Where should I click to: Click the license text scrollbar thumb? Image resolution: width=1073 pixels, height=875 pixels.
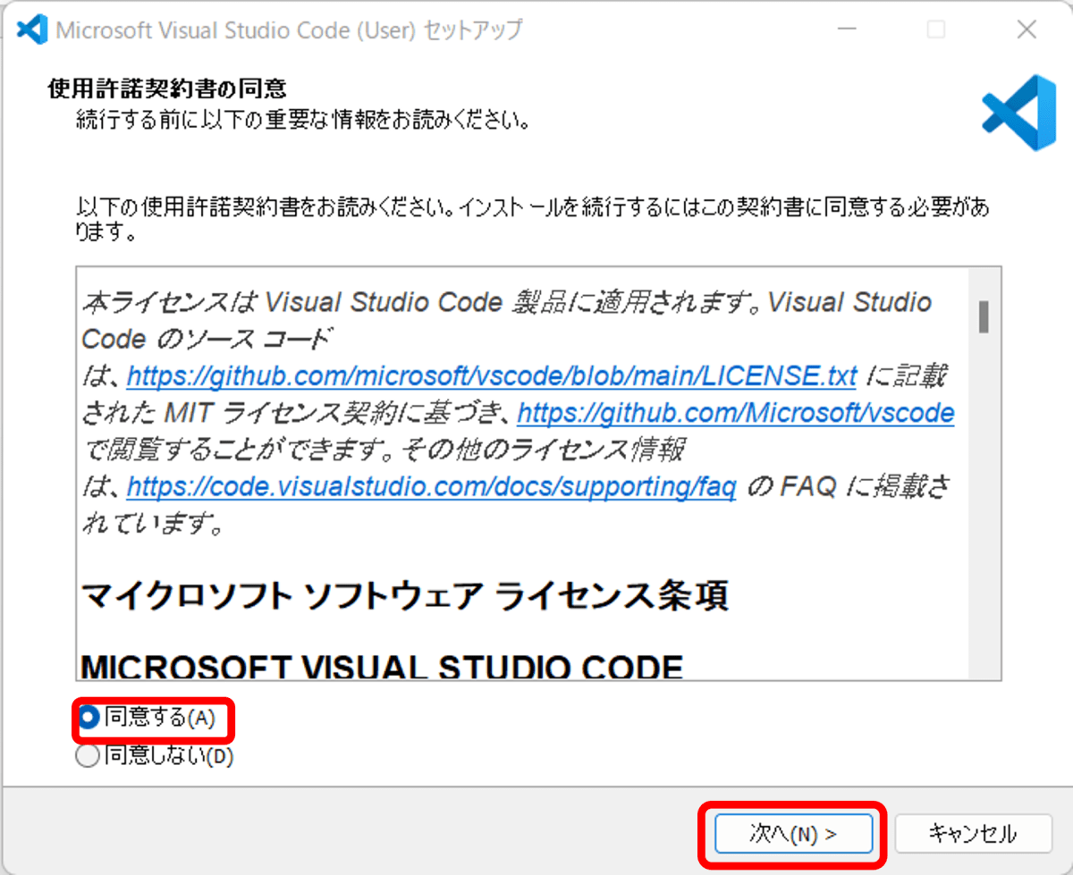coord(984,316)
